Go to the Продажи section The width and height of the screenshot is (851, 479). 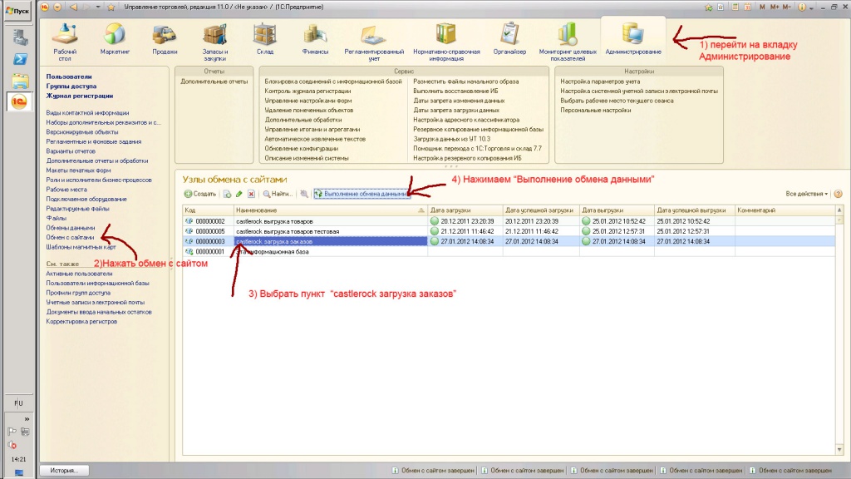click(x=165, y=39)
